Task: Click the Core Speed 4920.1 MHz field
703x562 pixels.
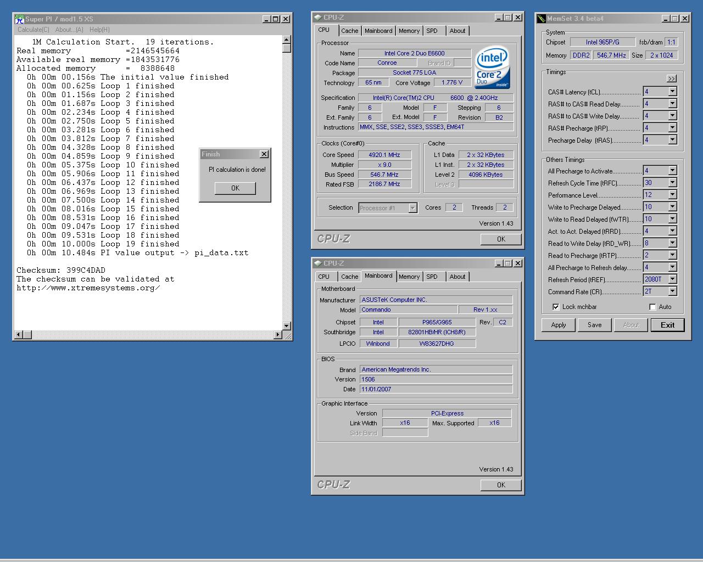Action: point(384,155)
